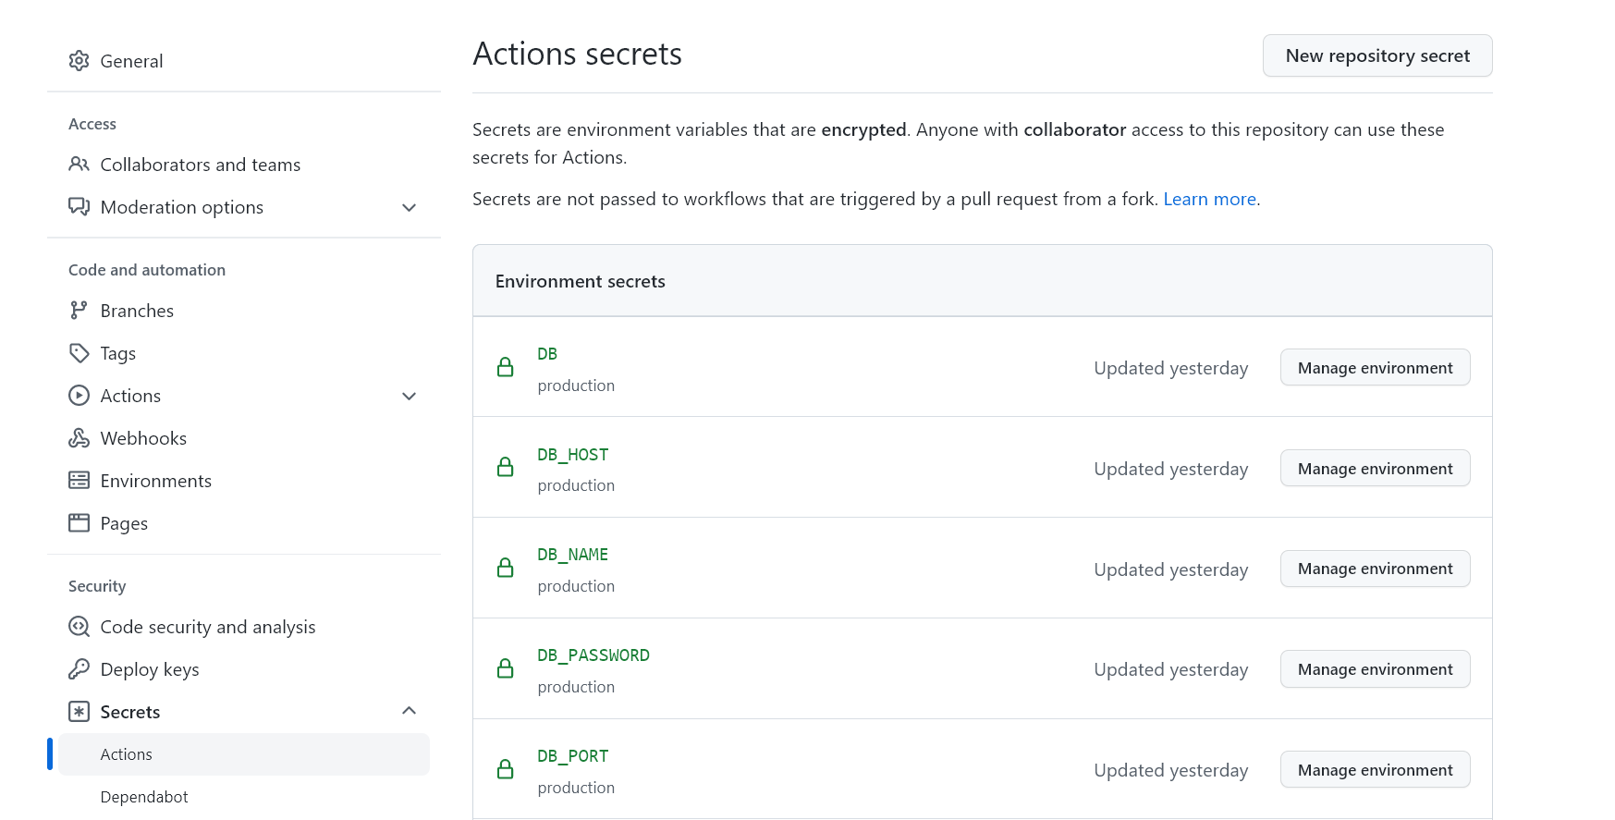
Task: Click the DB_NAME secret name
Action: coord(573,555)
